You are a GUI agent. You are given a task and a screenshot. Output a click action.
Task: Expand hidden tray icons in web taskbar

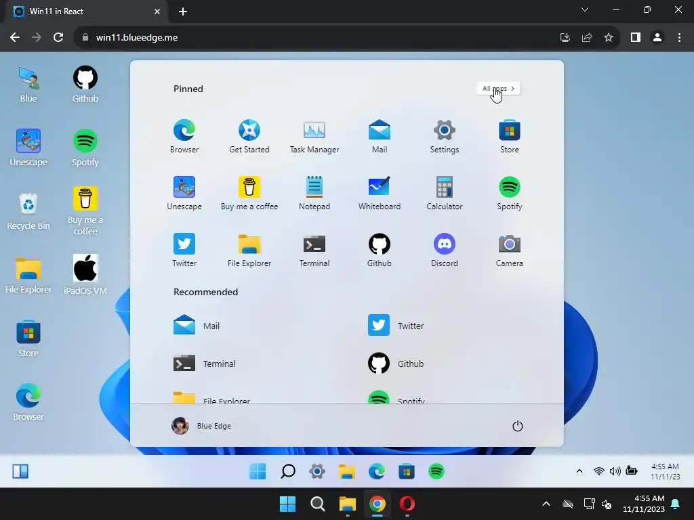(x=579, y=471)
